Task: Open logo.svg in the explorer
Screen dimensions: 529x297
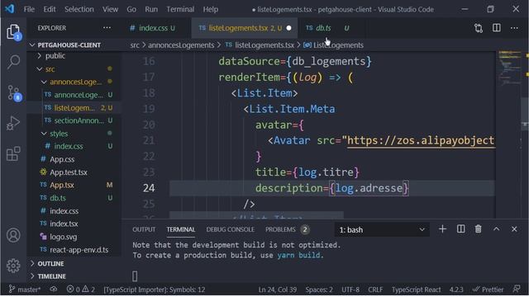Action: (x=63, y=237)
